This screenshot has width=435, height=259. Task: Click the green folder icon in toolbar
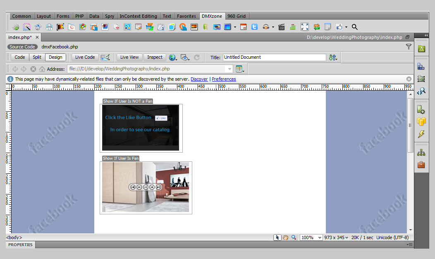point(205,27)
